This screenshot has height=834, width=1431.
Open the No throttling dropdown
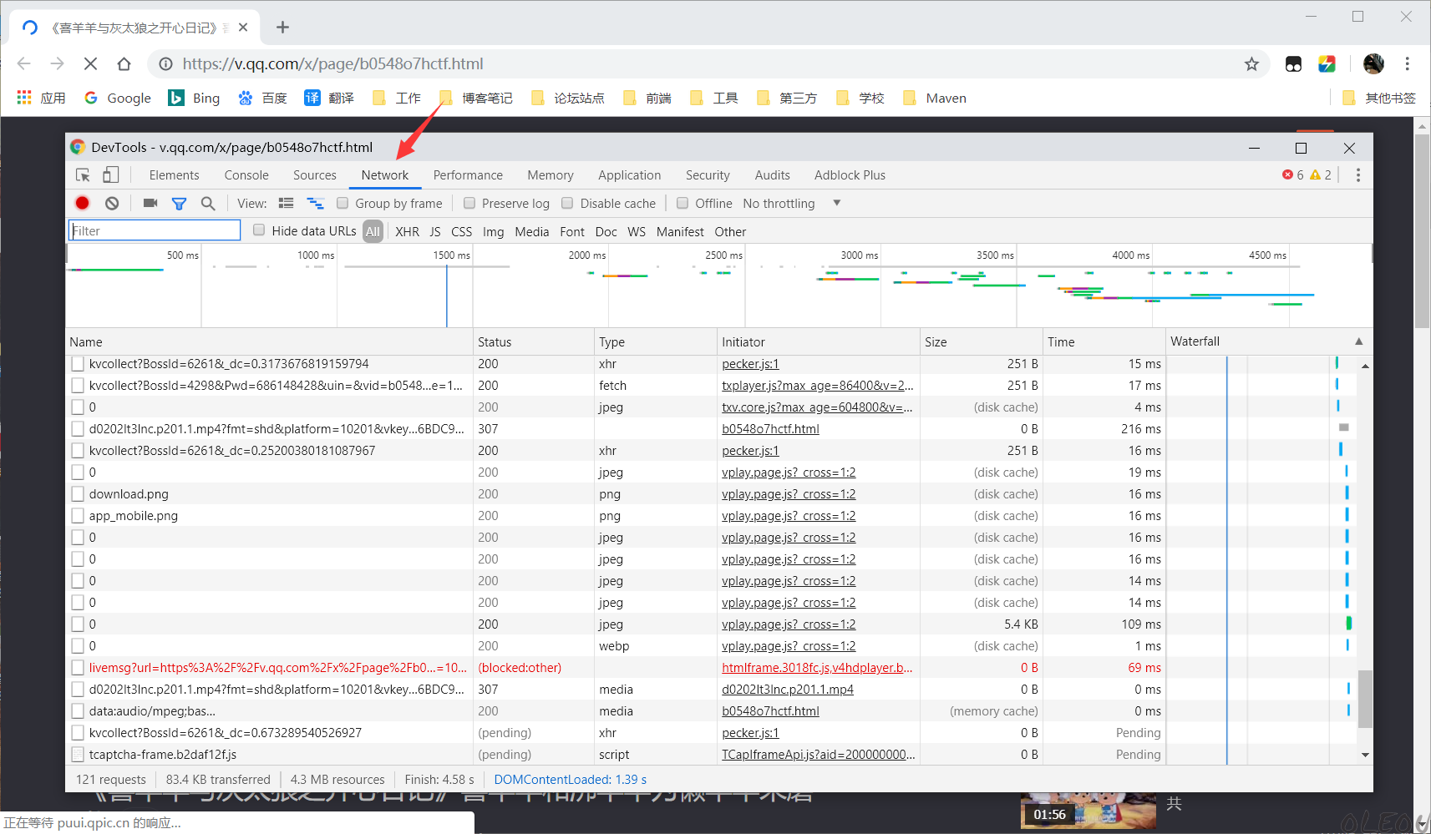791,203
